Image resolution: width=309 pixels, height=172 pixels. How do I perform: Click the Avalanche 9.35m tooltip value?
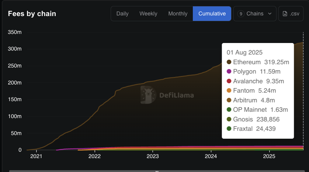point(275,81)
